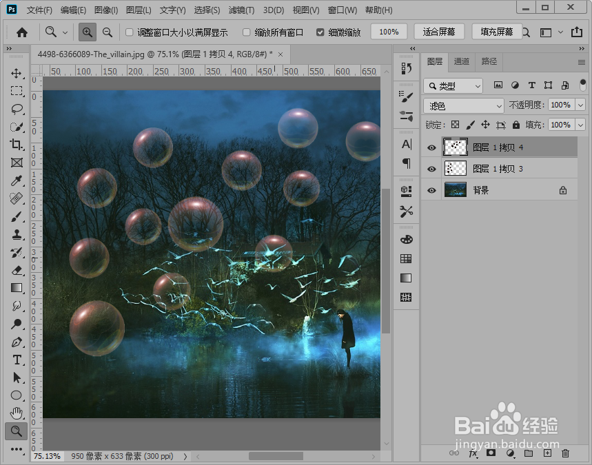Select the Healing Brush tool

click(17, 198)
